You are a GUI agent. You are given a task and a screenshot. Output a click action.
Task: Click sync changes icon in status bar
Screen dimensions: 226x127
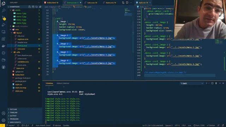[18, 126]
